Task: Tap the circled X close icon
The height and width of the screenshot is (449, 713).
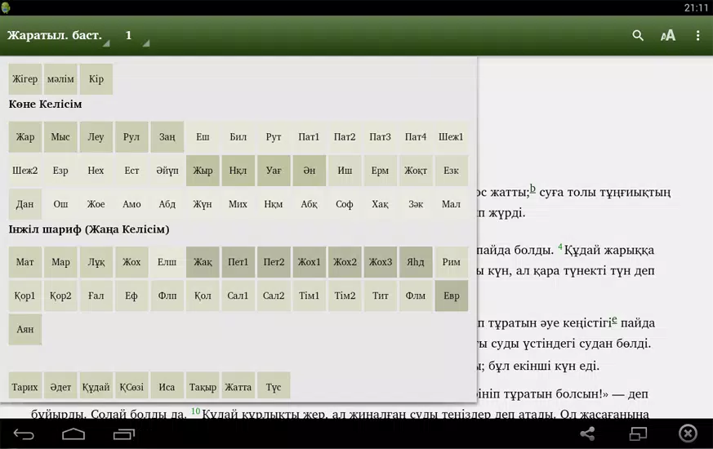Action: point(688,433)
